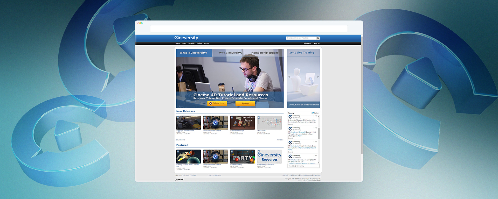
Task: Click the search magnifier icon
Action: pos(318,38)
